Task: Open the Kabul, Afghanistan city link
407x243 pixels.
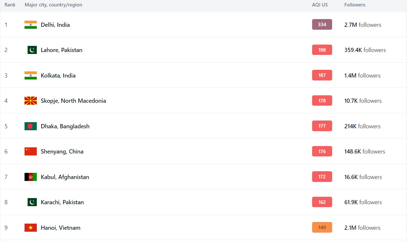Action: pos(65,177)
